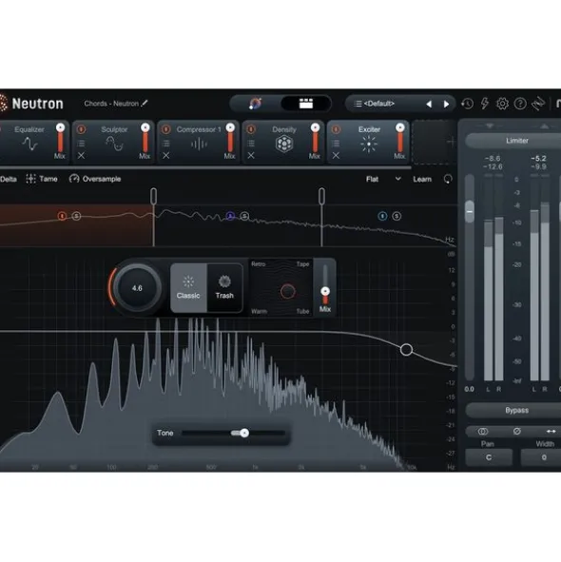Open the help question mark icon
Viewport: 561px width, 562px height.
[x=520, y=104]
